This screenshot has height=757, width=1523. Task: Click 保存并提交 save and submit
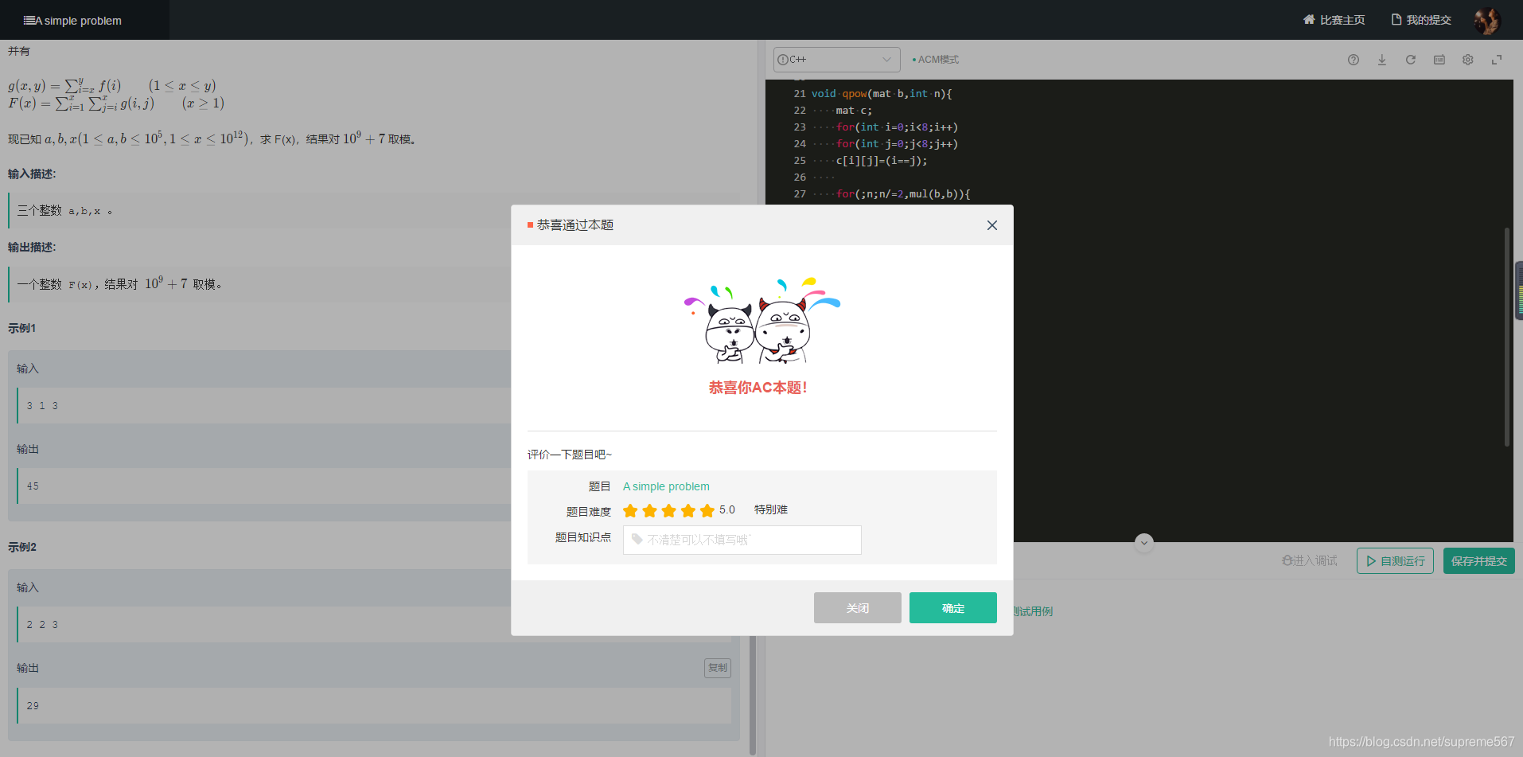(1479, 561)
